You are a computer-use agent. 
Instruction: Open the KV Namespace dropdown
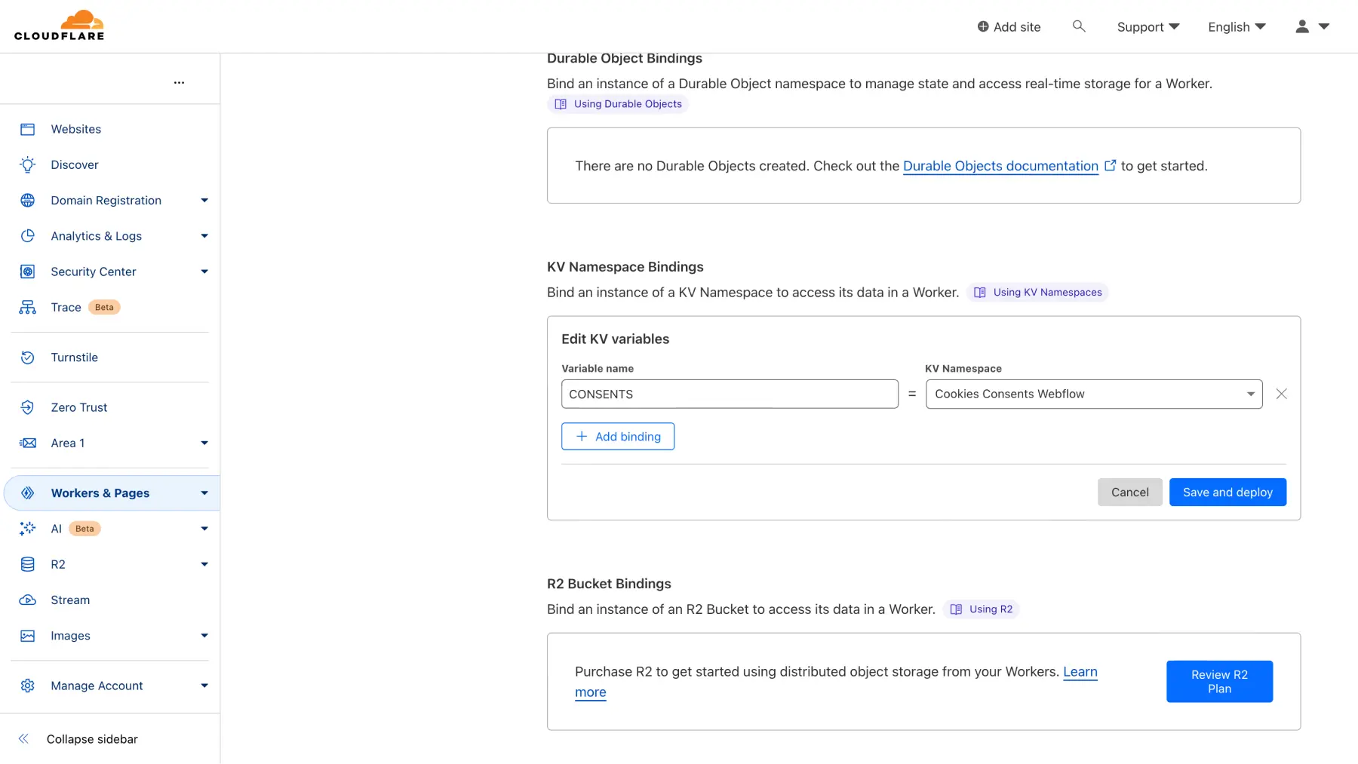(1094, 394)
